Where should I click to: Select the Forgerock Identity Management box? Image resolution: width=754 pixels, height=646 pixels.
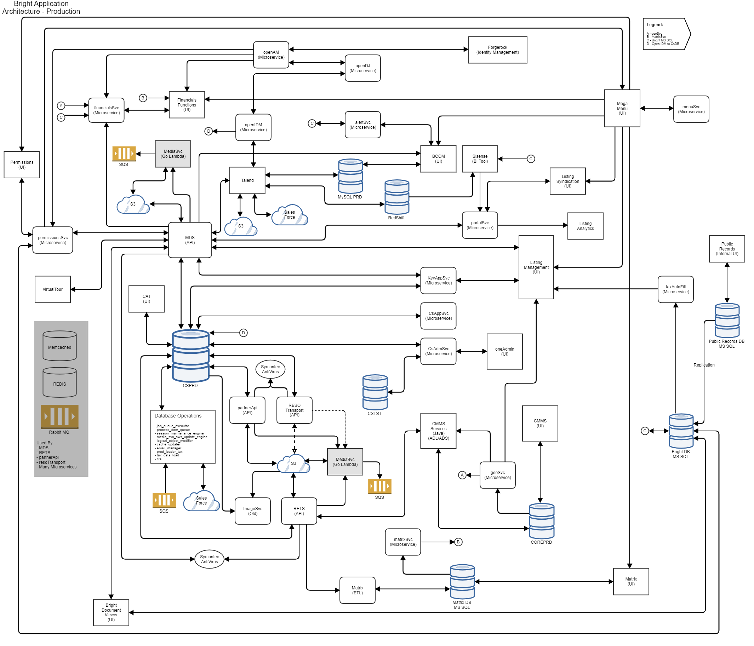coord(497,50)
